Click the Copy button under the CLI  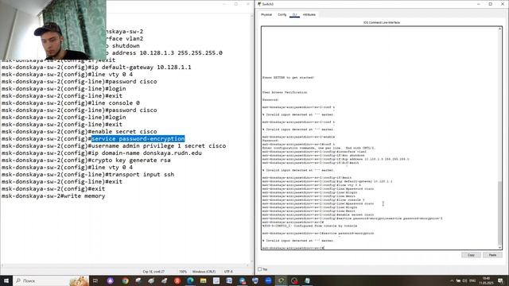click(x=471, y=255)
